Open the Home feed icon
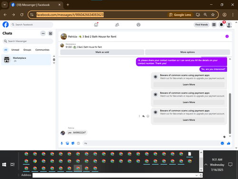238x179 pixels. coord(96,25)
